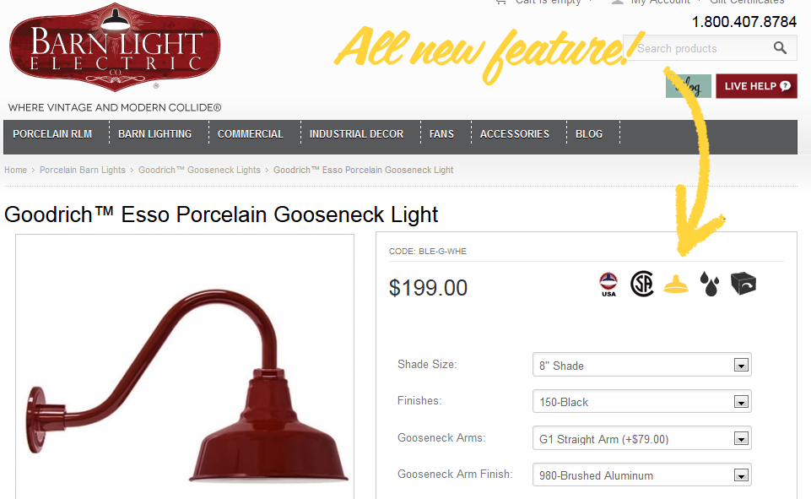
Task: Open the Finishes dropdown
Action: click(x=642, y=402)
